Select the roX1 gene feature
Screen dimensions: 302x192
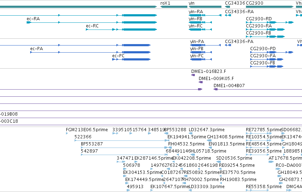pyautogui.click(x=174, y=7)
